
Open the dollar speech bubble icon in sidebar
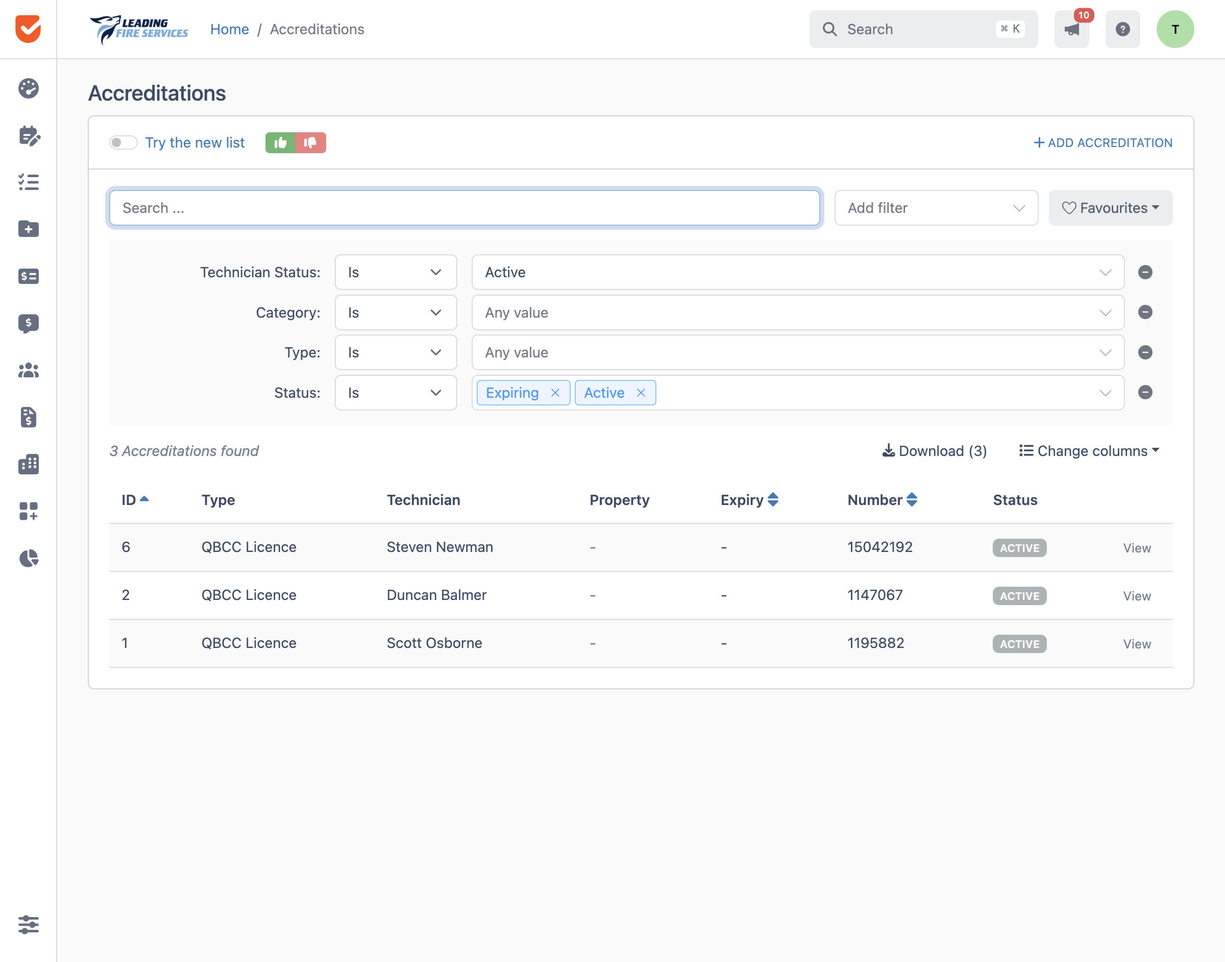[x=28, y=323]
